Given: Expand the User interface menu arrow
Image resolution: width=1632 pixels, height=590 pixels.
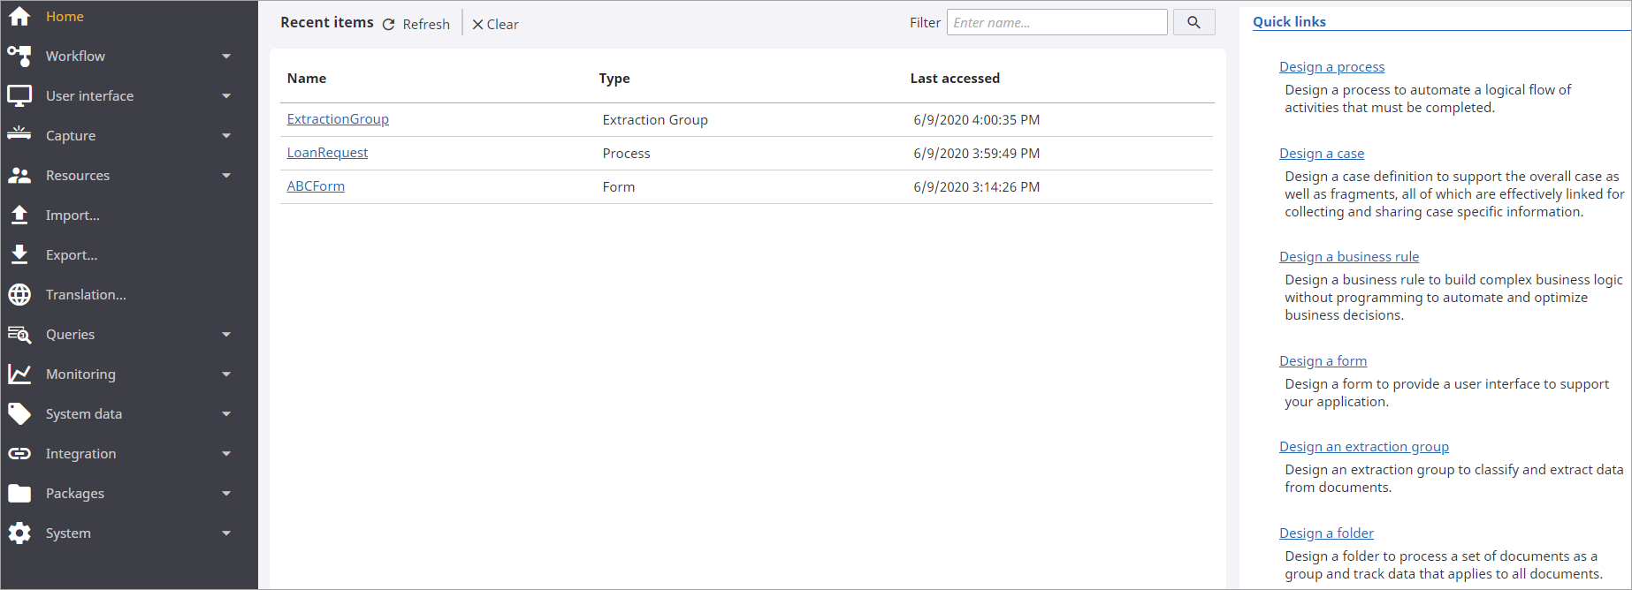Looking at the screenshot, I should (x=226, y=95).
